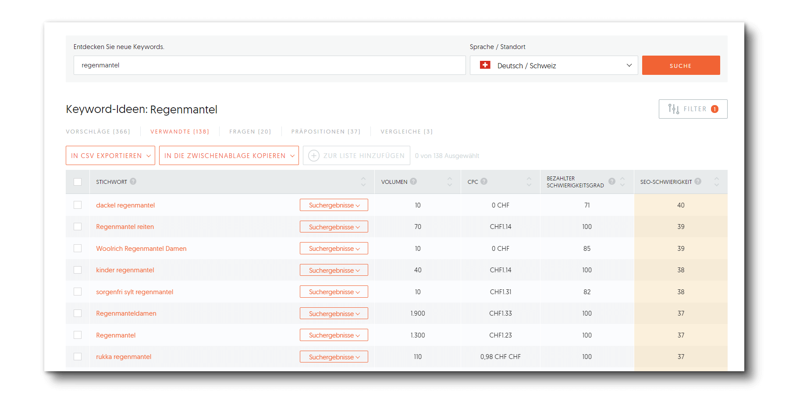This screenshot has height=394, width=789.
Task: Switch to the Fragen tab
Action: [x=250, y=131]
